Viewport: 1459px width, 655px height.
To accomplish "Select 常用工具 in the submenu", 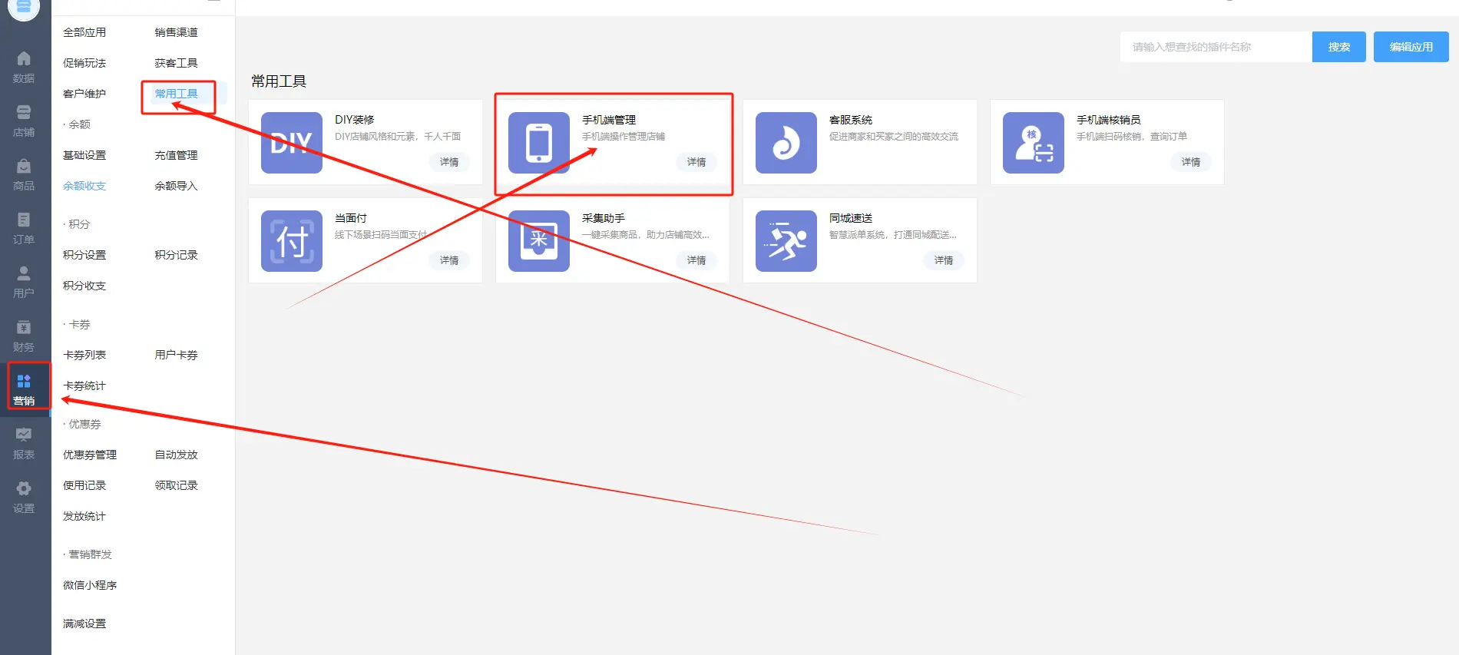I will click(176, 94).
